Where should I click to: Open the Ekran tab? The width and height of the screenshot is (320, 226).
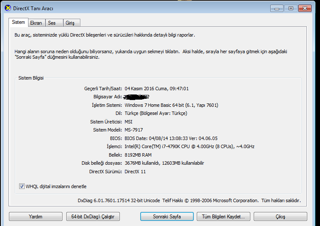[36, 23]
